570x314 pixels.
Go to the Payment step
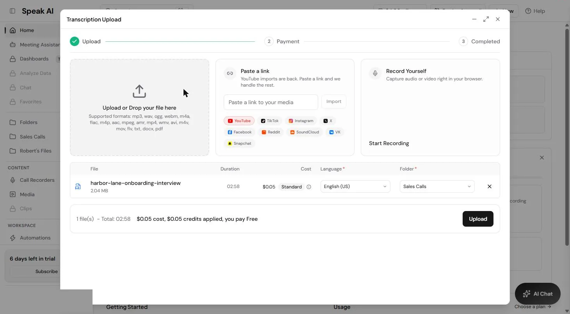282,41
